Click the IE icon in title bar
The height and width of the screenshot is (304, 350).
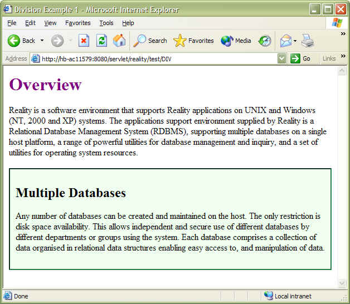point(8,9)
